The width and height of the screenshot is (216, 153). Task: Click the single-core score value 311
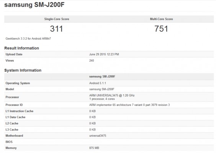pos(56,29)
